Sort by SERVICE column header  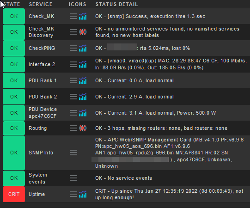pos(41,4)
